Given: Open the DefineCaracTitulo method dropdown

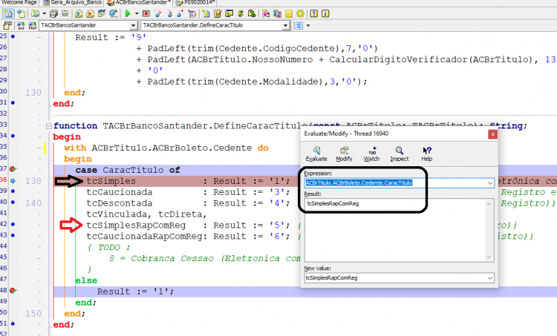Looking at the screenshot, I should point(286,25).
